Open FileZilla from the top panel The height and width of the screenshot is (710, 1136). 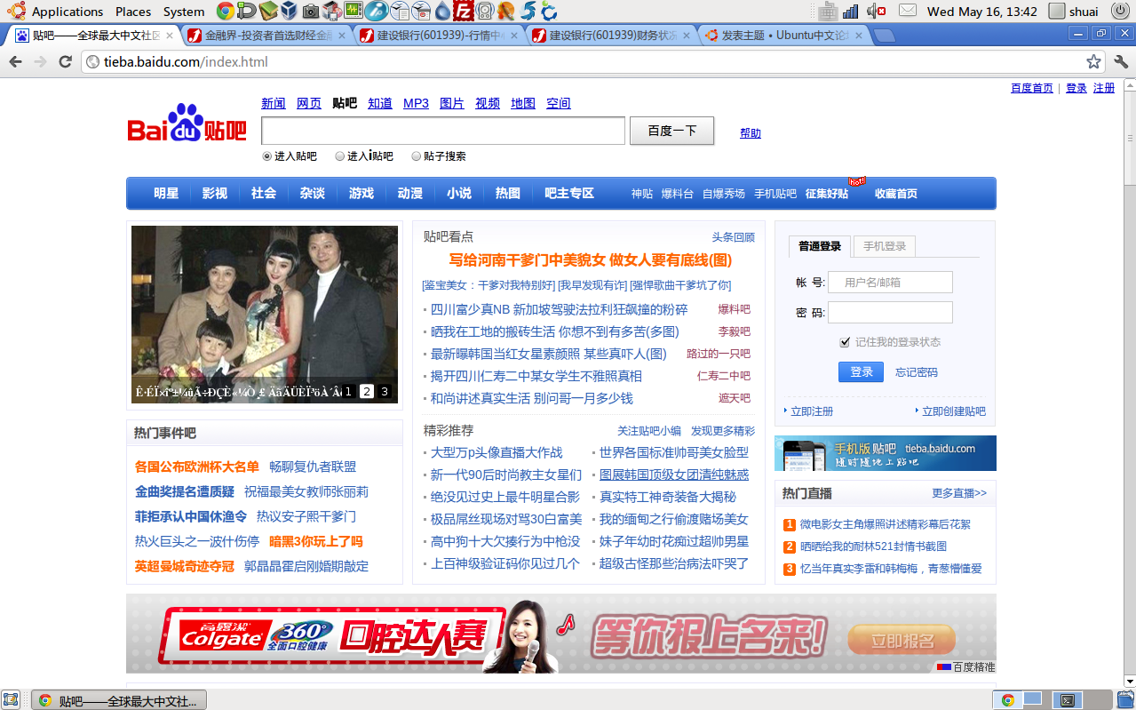pos(462,12)
